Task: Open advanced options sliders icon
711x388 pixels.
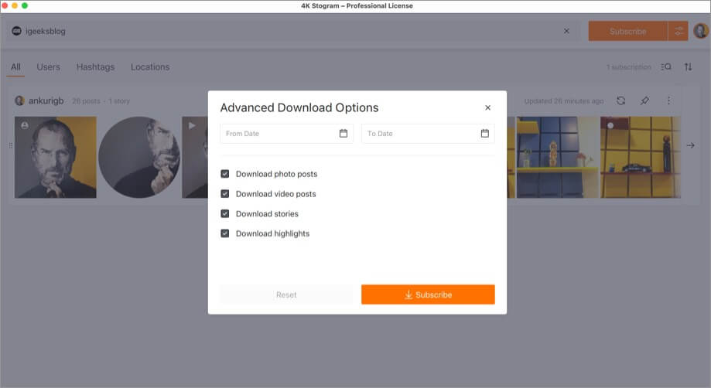Action: (679, 31)
